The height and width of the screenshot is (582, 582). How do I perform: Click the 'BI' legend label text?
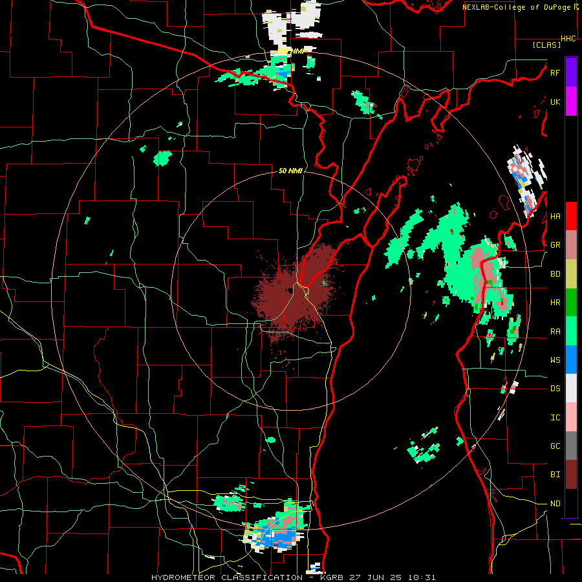tap(555, 475)
